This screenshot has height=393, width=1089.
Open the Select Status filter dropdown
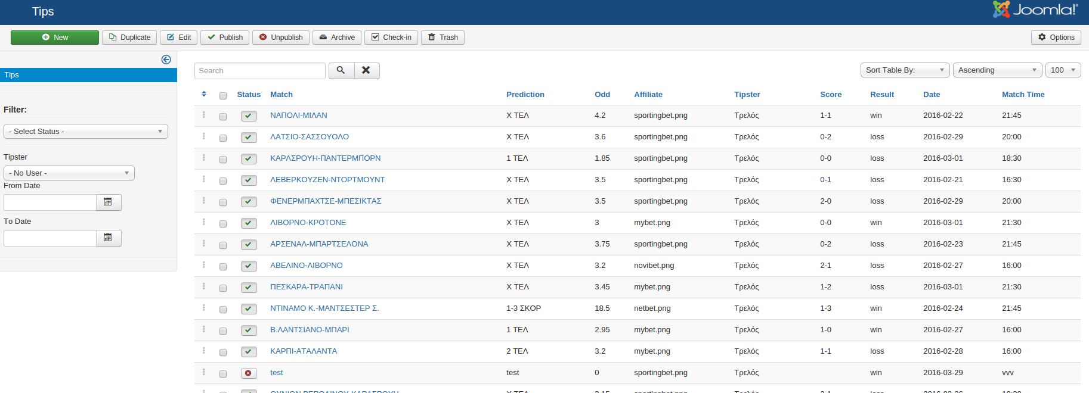tap(86, 131)
